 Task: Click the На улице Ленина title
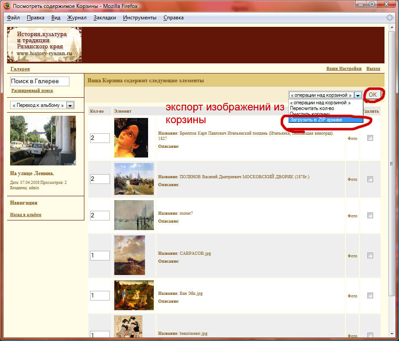[x=32, y=173]
